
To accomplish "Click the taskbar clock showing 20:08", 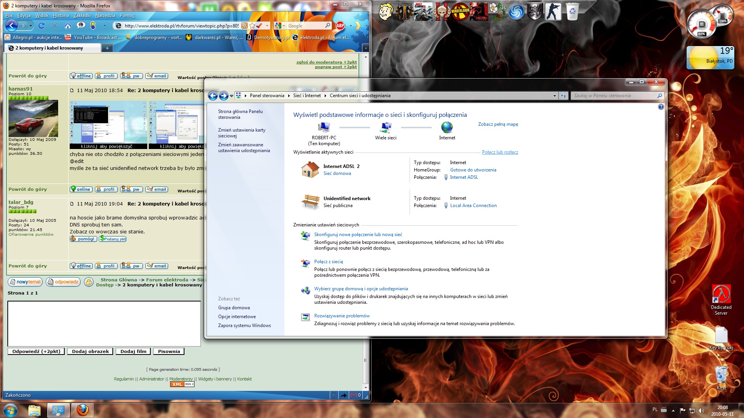I will tap(722, 410).
